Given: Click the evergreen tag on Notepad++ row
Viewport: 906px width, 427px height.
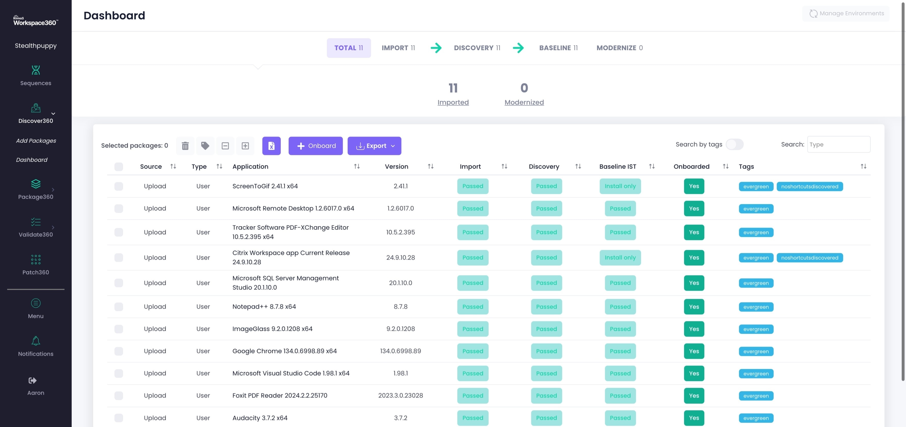Looking at the screenshot, I should 756,307.
